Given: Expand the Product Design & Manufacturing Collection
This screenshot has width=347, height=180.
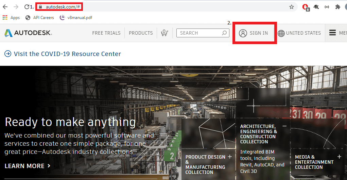Looking at the screenshot, I should tap(230, 157).
